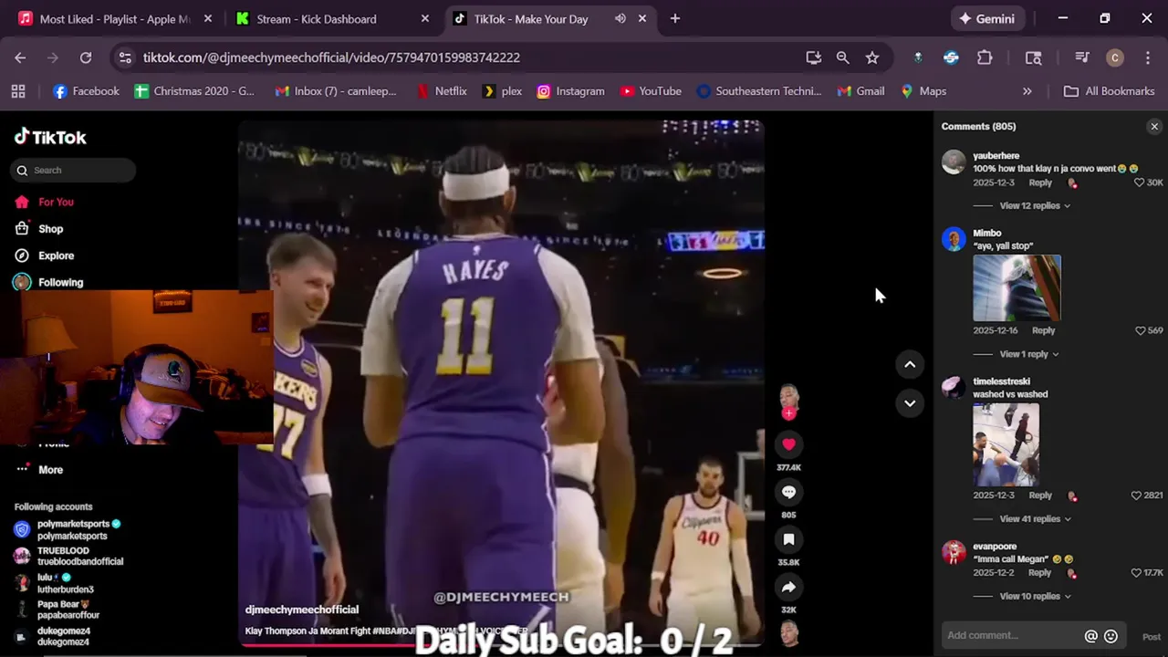1168x657 pixels.
Task: Open Chrome apps grid icon
Action: 18,91
